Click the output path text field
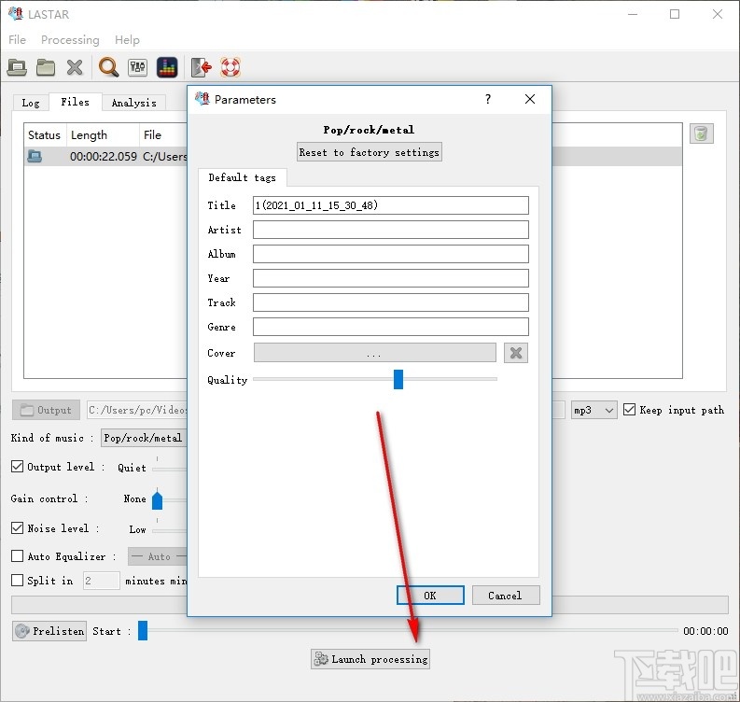The width and height of the screenshot is (740, 702). [137, 410]
